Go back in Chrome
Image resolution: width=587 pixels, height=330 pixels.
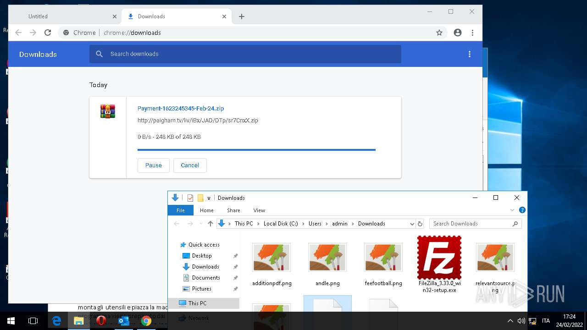(18, 33)
